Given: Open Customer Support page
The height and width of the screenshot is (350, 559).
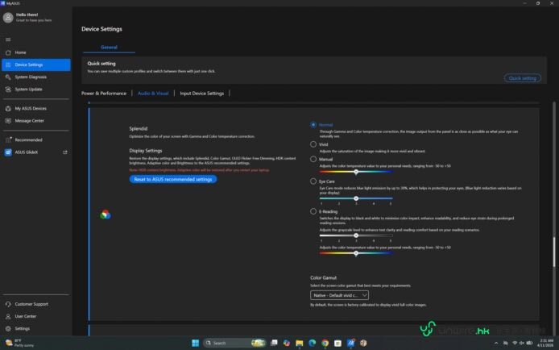Looking at the screenshot, I should (36, 304).
